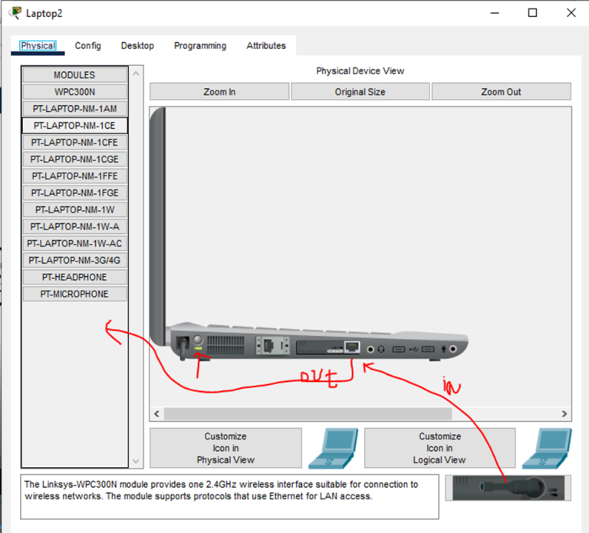The image size is (589, 533).
Task: Select the PT-LAPTOP-NM-1FFE module
Action: (x=74, y=176)
